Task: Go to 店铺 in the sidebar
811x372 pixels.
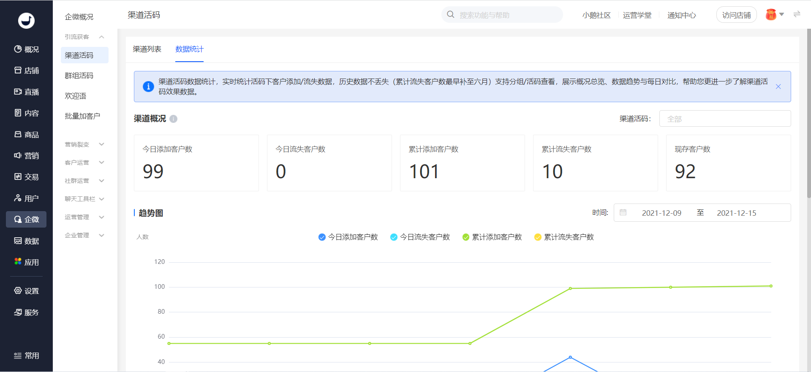Action: point(26,71)
